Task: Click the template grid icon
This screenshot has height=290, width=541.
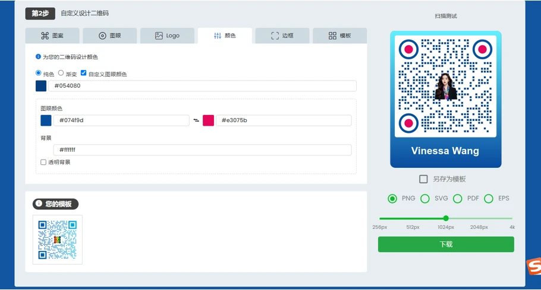Action: [x=332, y=36]
